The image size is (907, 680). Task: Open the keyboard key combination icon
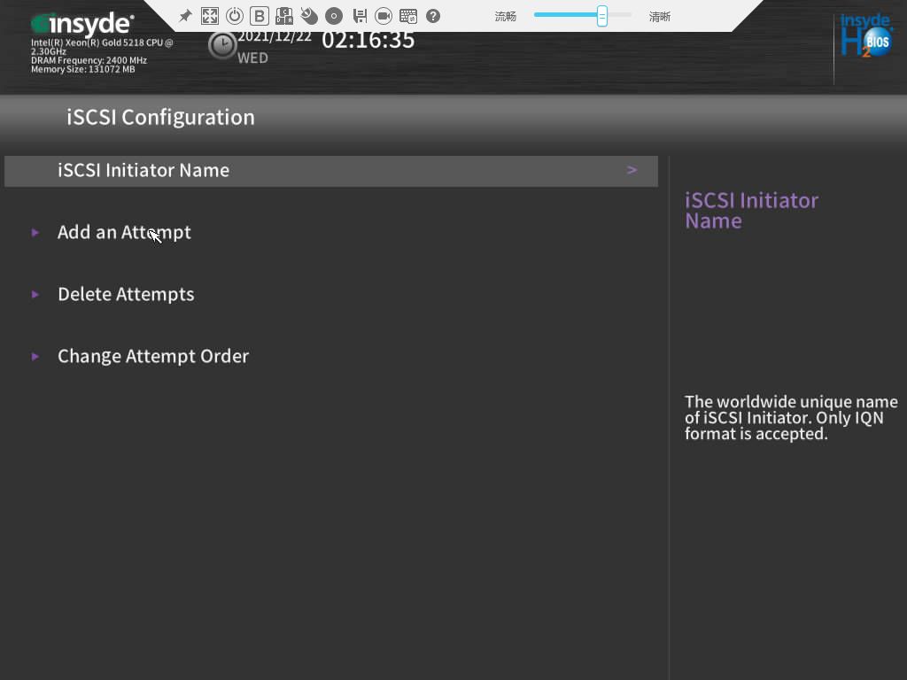(x=284, y=16)
